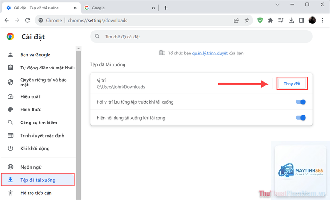Click the address bar URL chrome://settings/downloads

pyautogui.click(x=98, y=20)
